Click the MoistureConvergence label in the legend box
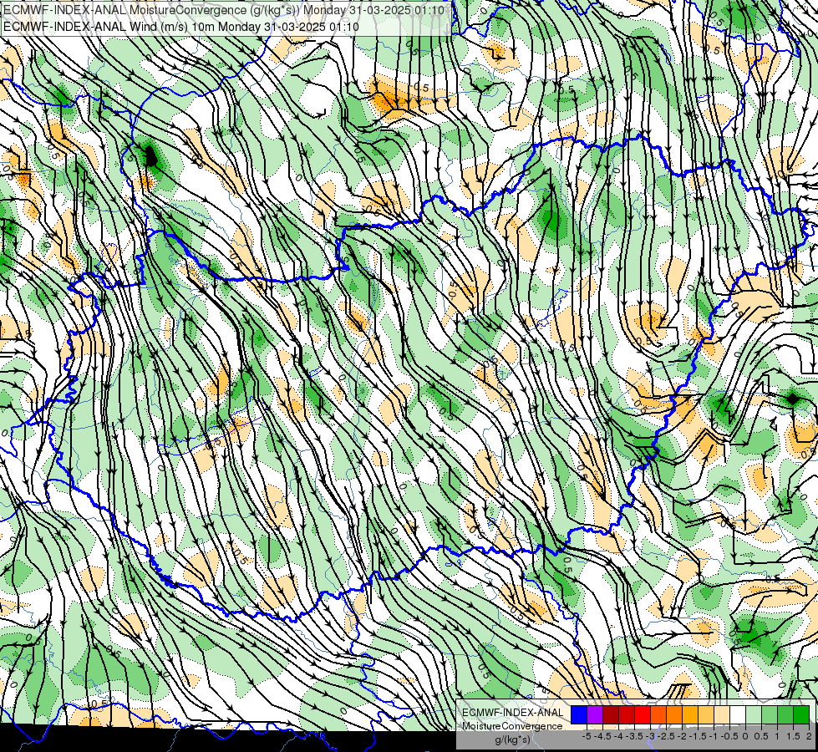This screenshot has height=752, width=818. [512, 726]
